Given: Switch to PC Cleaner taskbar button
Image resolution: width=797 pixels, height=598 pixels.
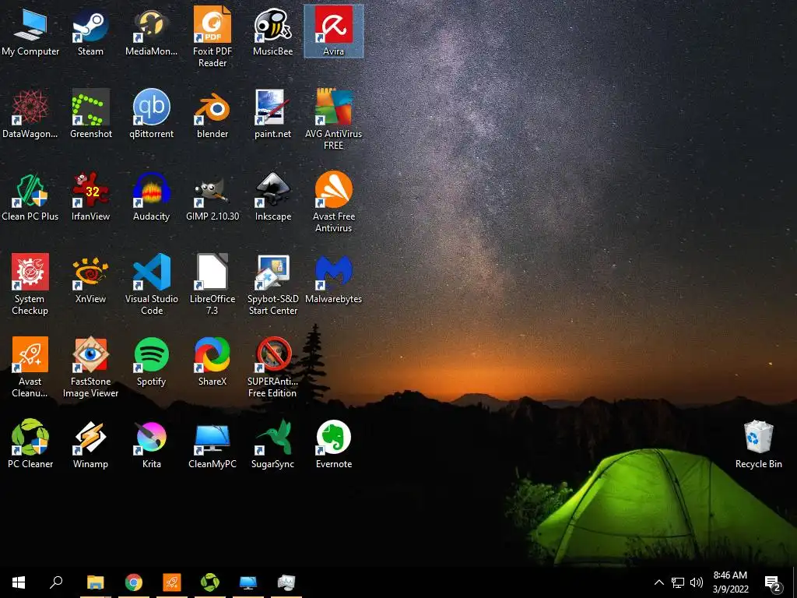Looking at the screenshot, I should click(210, 582).
